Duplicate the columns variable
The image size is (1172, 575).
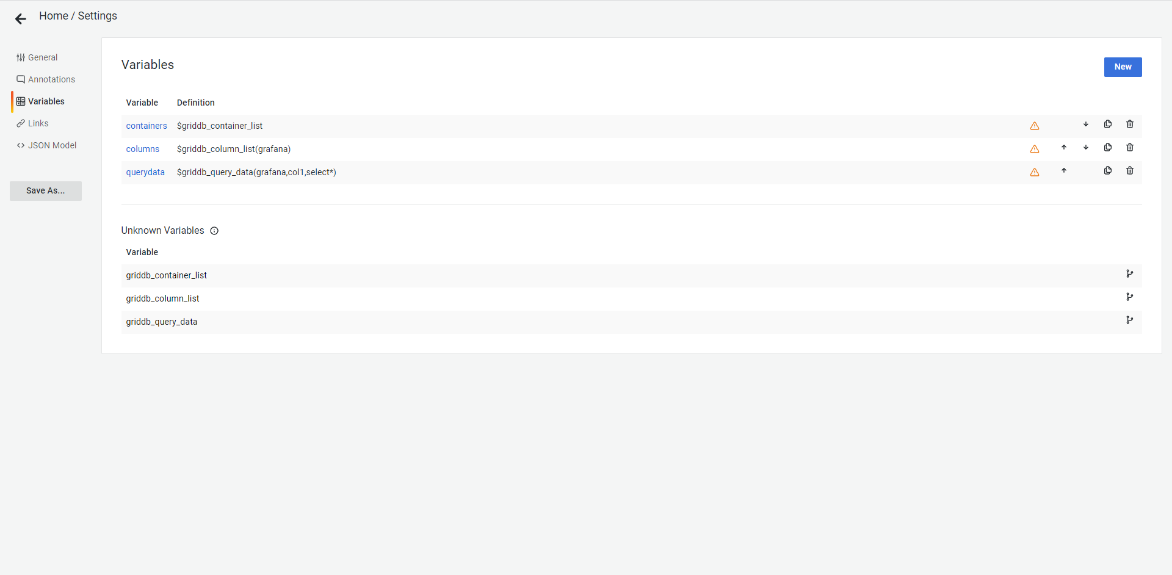(x=1107, y=148)
